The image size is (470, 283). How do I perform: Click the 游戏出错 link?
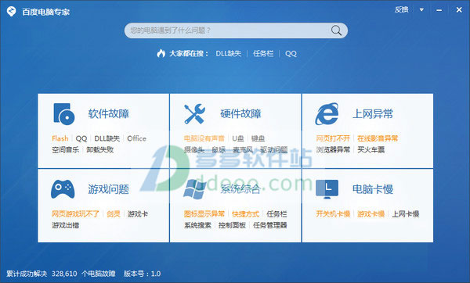click(65, 225)
